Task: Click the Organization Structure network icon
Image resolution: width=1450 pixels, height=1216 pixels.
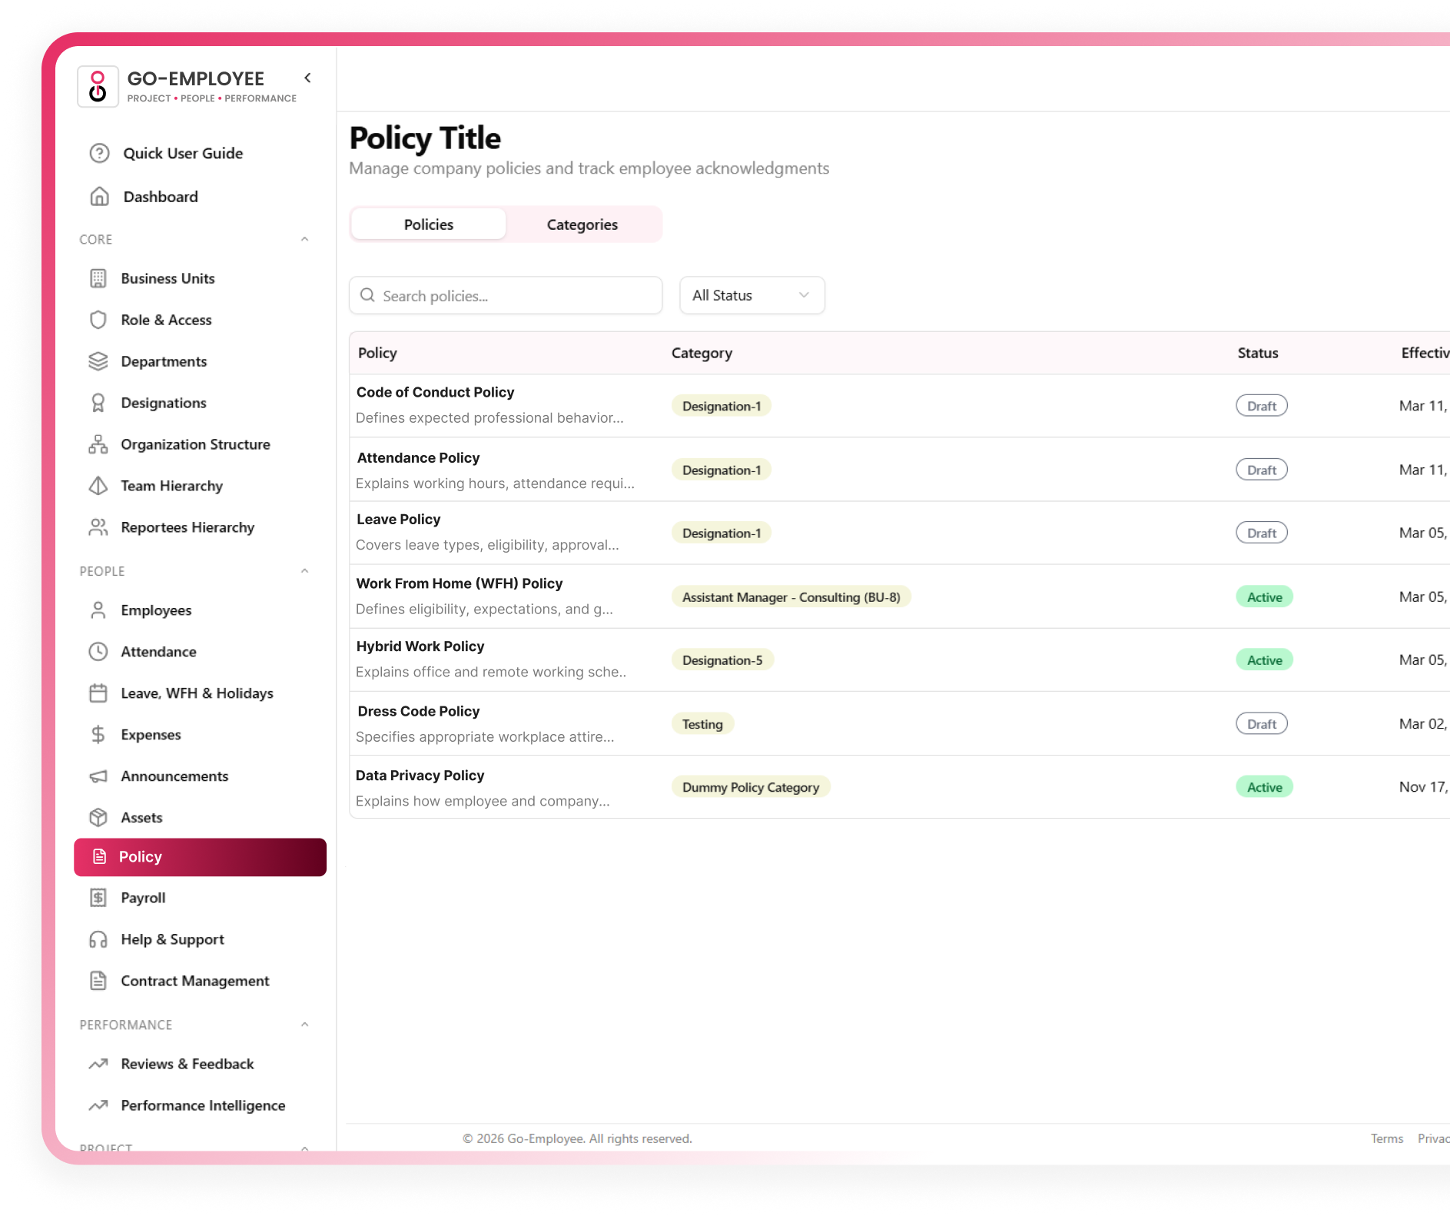Action: (98, 444)
